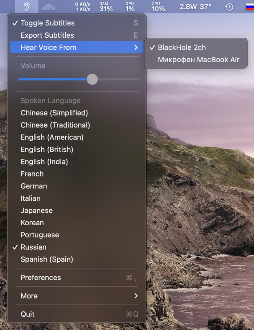Expand the Hear Voice From submenu

pos(77,47)
